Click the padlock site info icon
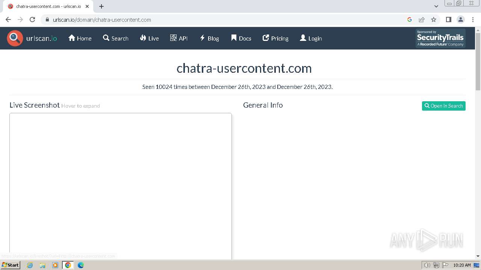The width and height of the screenshot is (481, 270). click(47, 19)
